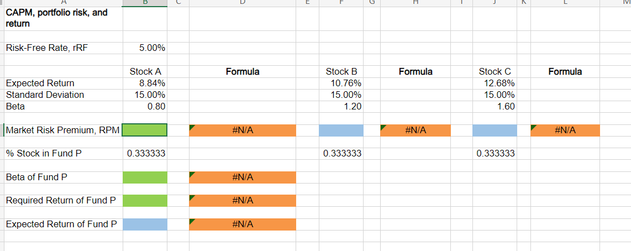Viewport: 631px width, 251px height.
Task: Select Stock B beta value 1.20
Action: [x=341, y=107]
